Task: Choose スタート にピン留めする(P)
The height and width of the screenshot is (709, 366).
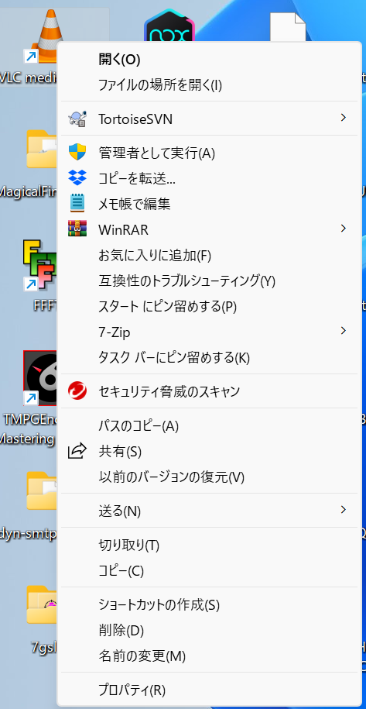Action: (211, 307)
